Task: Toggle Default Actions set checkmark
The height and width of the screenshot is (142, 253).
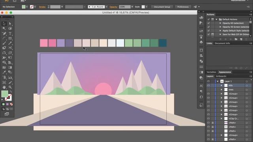Action: (x=208, y=19)
